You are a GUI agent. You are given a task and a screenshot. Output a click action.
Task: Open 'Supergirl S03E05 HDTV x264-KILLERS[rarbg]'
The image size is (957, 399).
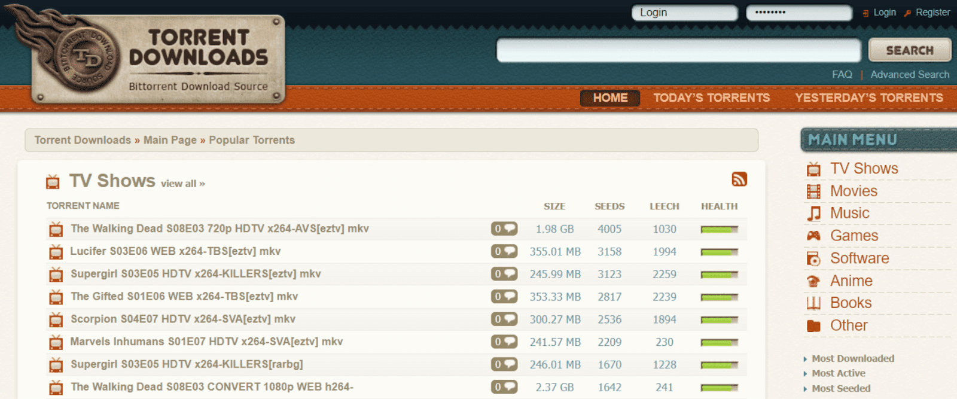[x=187, y=364]
